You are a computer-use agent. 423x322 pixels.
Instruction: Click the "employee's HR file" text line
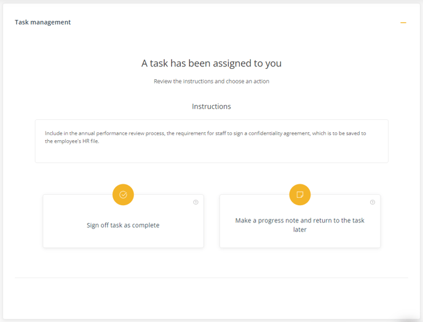72,141
